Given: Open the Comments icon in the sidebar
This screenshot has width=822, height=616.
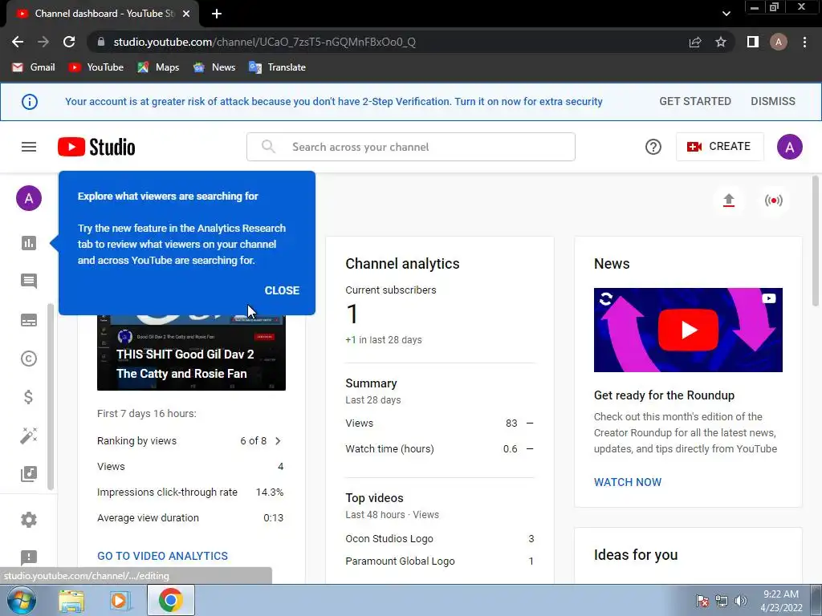Looking at the screenshot, I should click(29, 282).
